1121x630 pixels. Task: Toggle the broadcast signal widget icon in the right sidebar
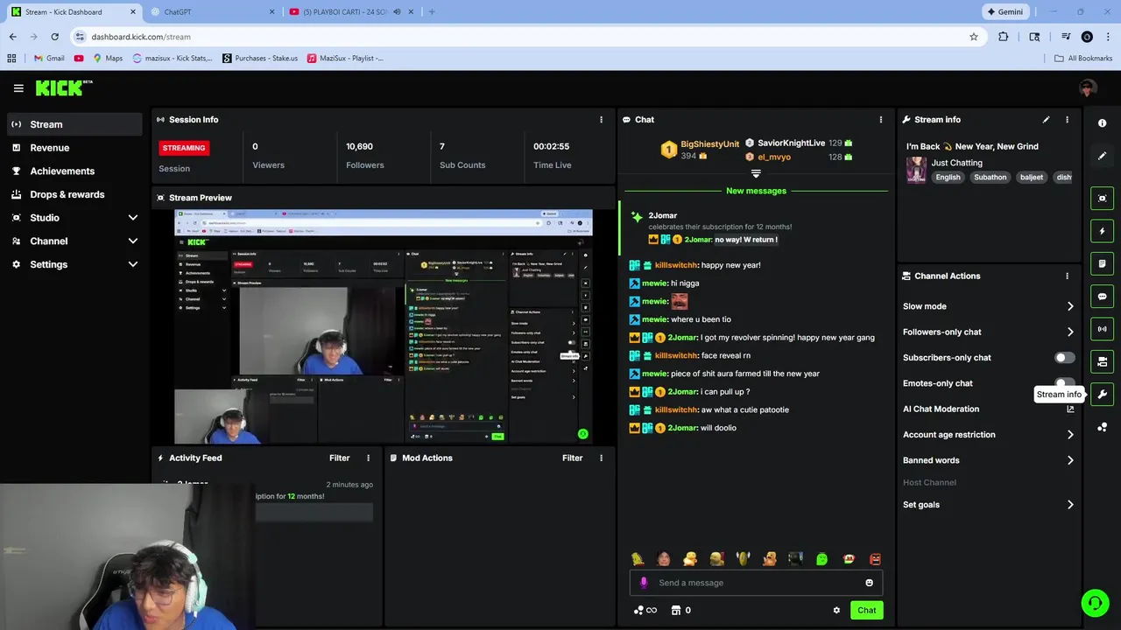[x=1102, y=329]
